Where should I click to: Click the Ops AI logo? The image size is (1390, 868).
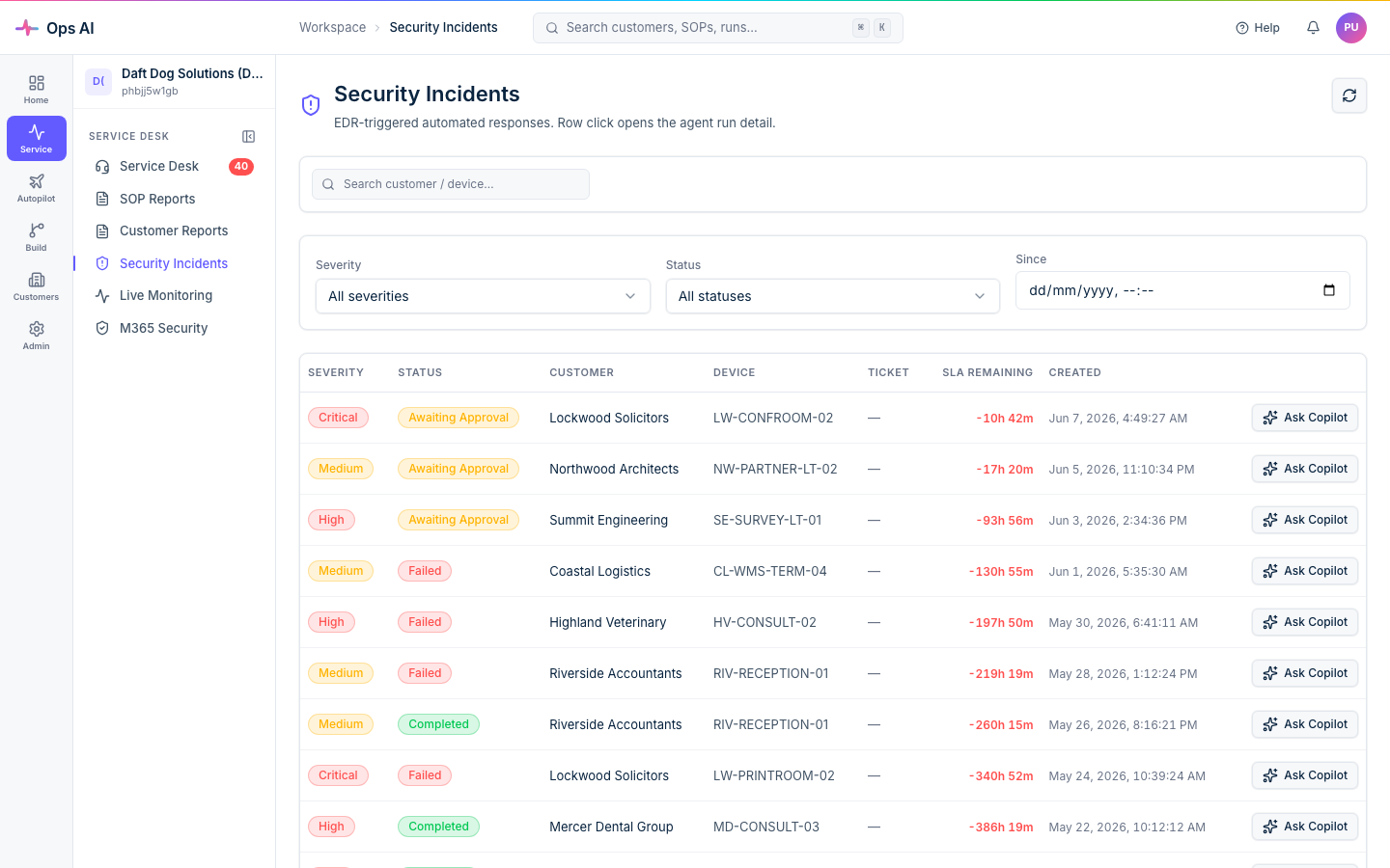point(55,28)
